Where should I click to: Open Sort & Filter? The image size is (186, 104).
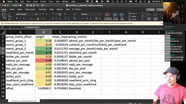pos(149,16)
